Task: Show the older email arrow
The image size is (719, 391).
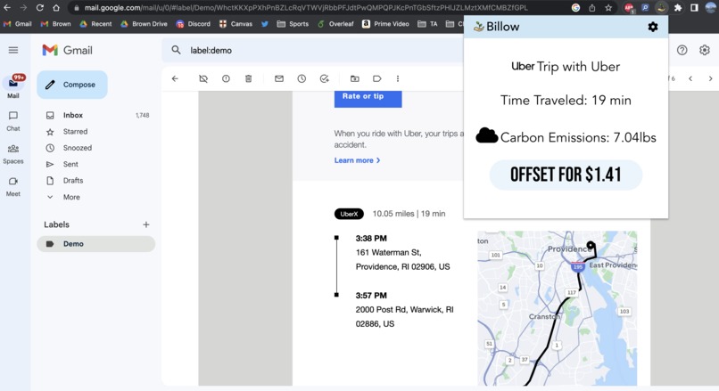Action: tap(710, 78)
